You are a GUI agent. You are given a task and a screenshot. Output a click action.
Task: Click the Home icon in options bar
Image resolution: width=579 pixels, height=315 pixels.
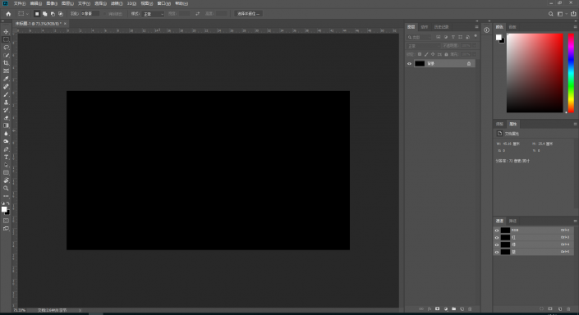click(x=8, y=14)
